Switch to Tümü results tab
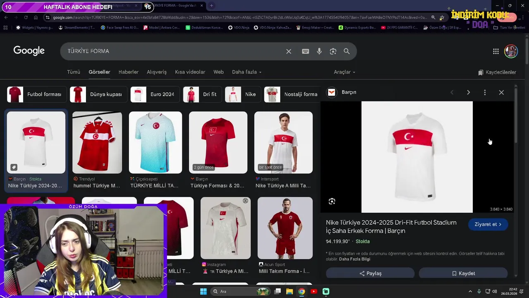 (74, 72)
